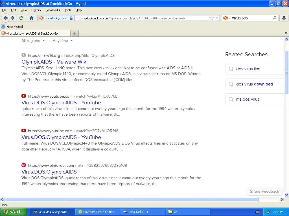Expand the Any time filter
The height and width of the screenshot is (216, 289).
click(x=63, y=40)
